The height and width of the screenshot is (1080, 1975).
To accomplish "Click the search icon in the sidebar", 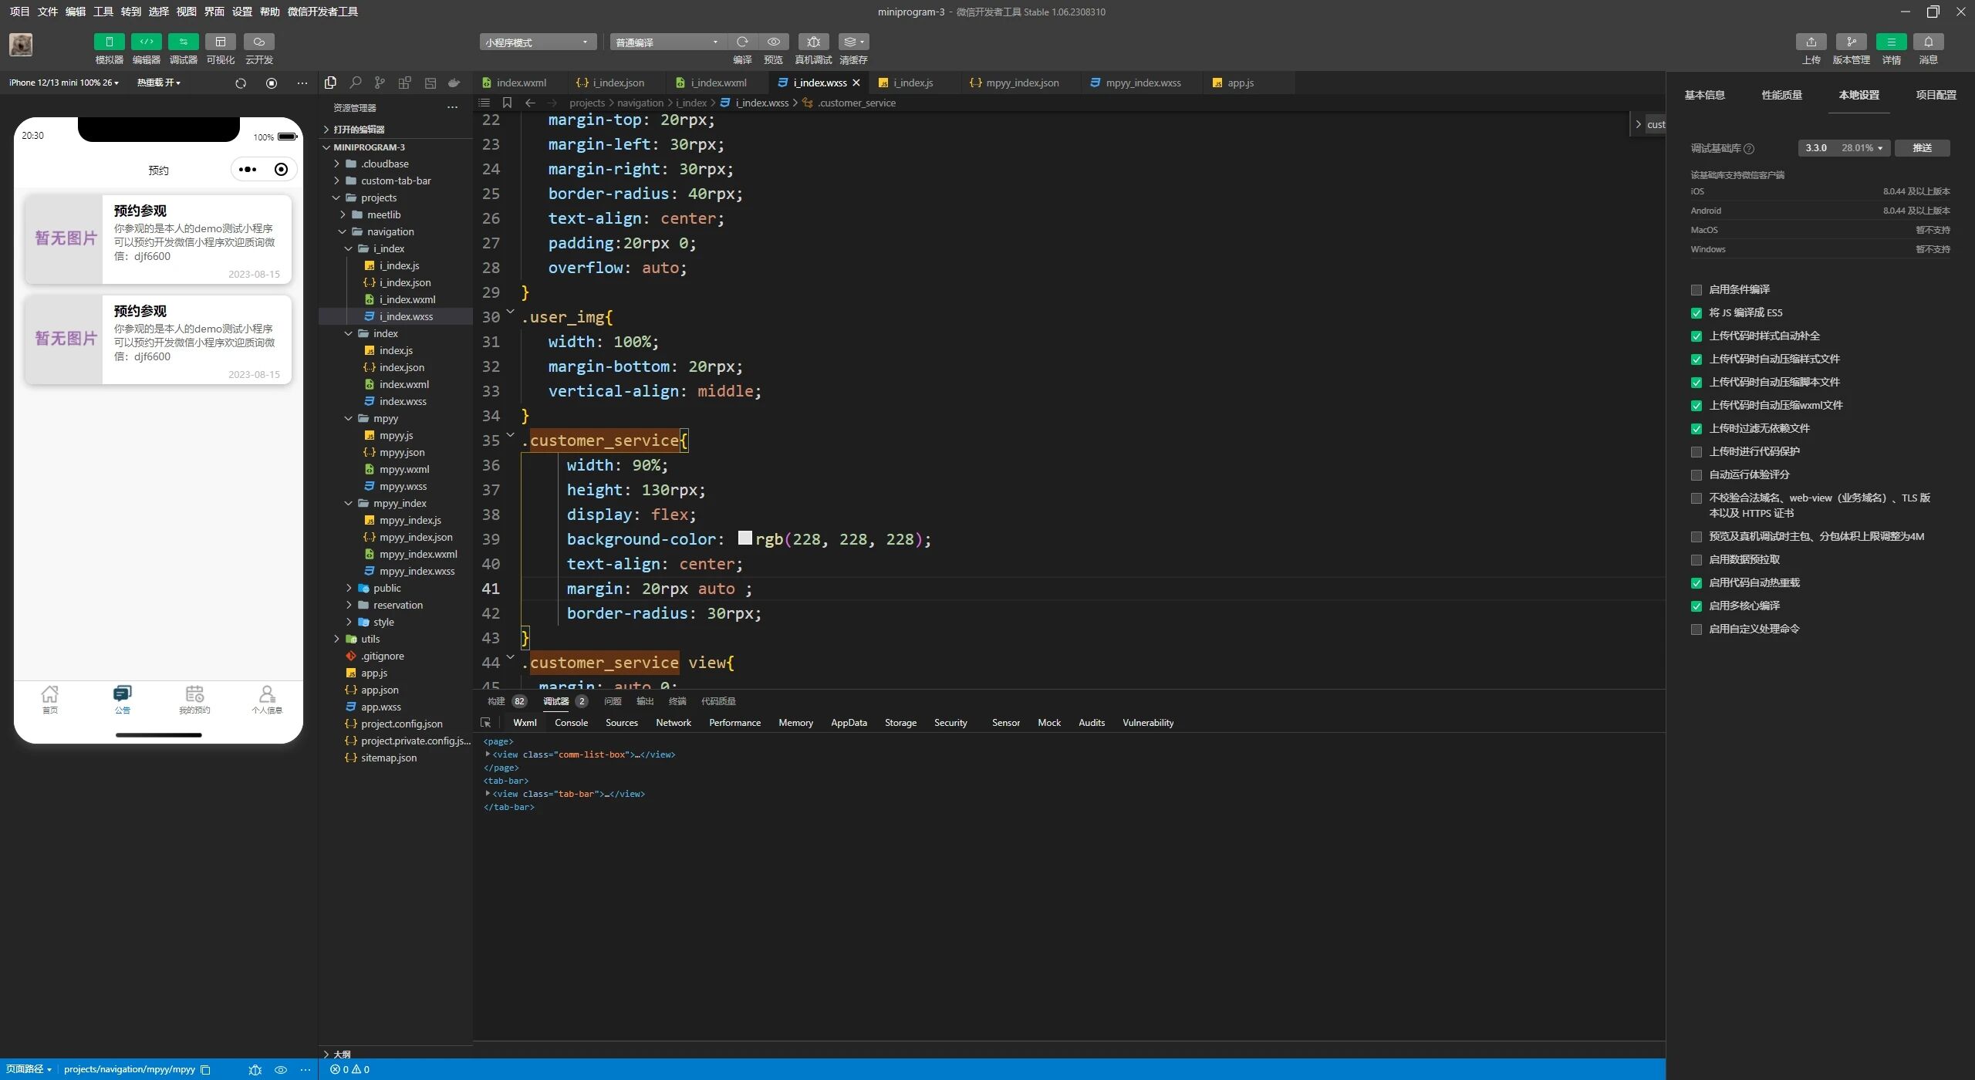I will (x=355, y=83).
